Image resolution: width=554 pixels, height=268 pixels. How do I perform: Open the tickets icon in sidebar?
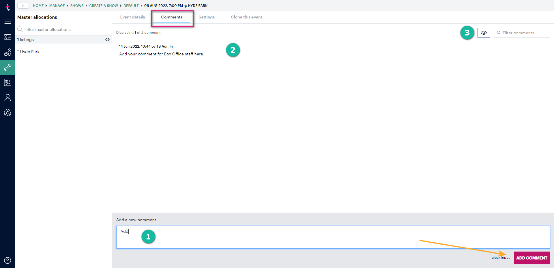(8, 37)
